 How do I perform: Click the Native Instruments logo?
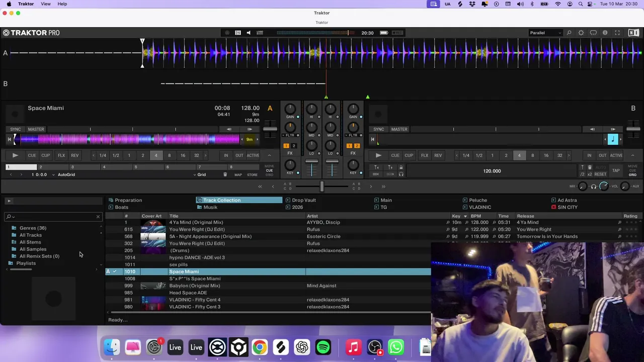point(633,33)
